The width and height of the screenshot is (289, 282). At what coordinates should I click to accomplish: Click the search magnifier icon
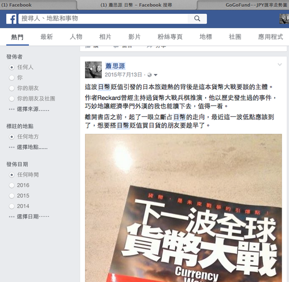coord(197,18)
